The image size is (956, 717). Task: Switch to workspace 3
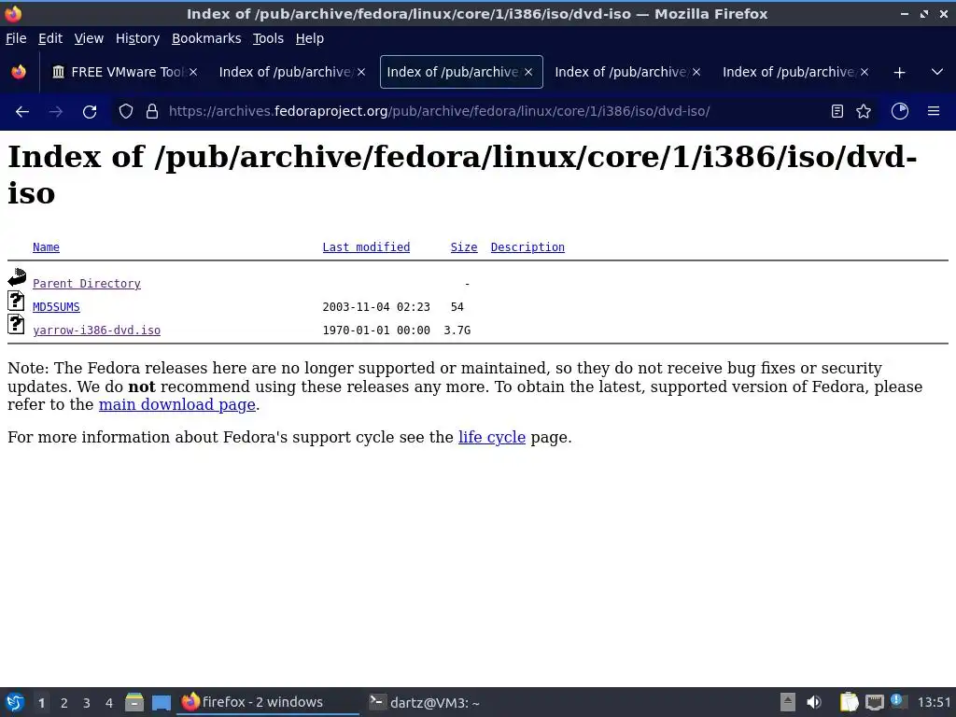click(x=87, y=702)
